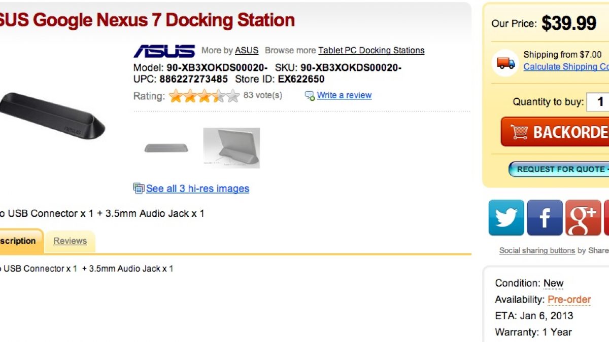Click the ASUS manufacturer text link
The image size is (609, 342).
click(x=247, y=51)
